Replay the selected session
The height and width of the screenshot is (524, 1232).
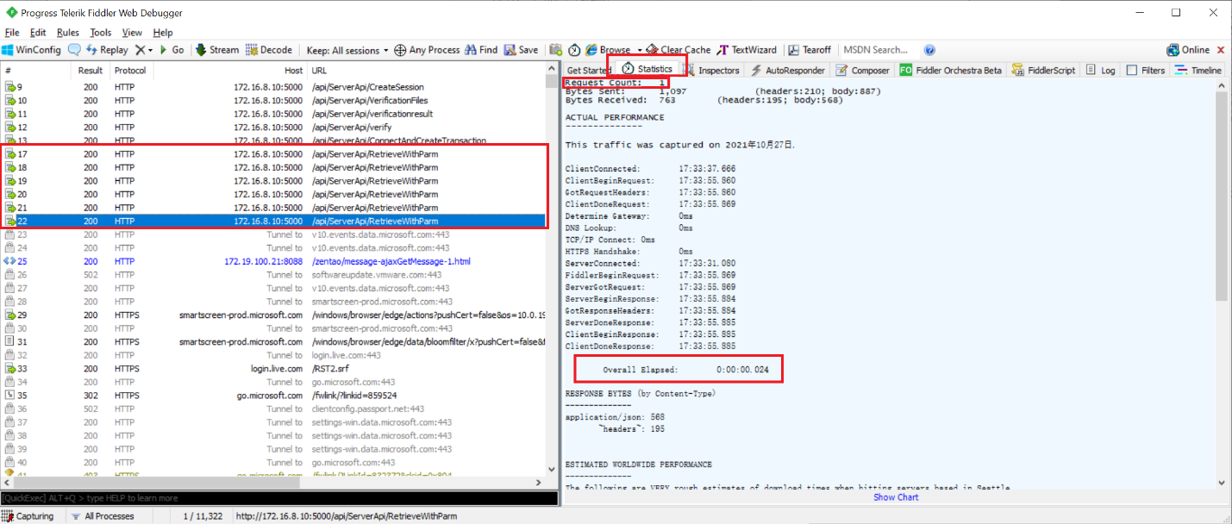pos(107,50)
